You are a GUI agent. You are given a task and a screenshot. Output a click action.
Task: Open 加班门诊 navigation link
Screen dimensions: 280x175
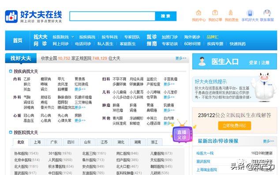pyautogui.click(x=170, y=37)
